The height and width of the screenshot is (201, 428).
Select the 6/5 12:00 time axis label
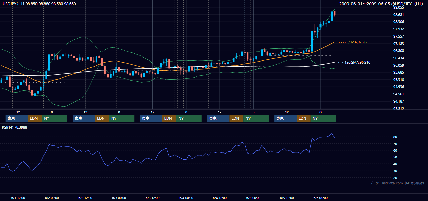(x=287, y=198)
